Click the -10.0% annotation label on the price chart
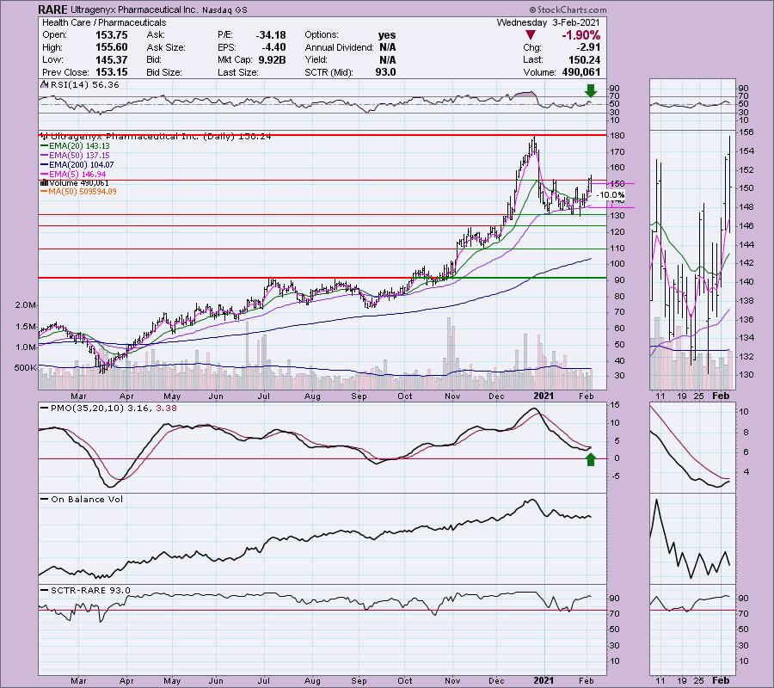This screenshot has width=774, height=688. click(x=611, y=195)
